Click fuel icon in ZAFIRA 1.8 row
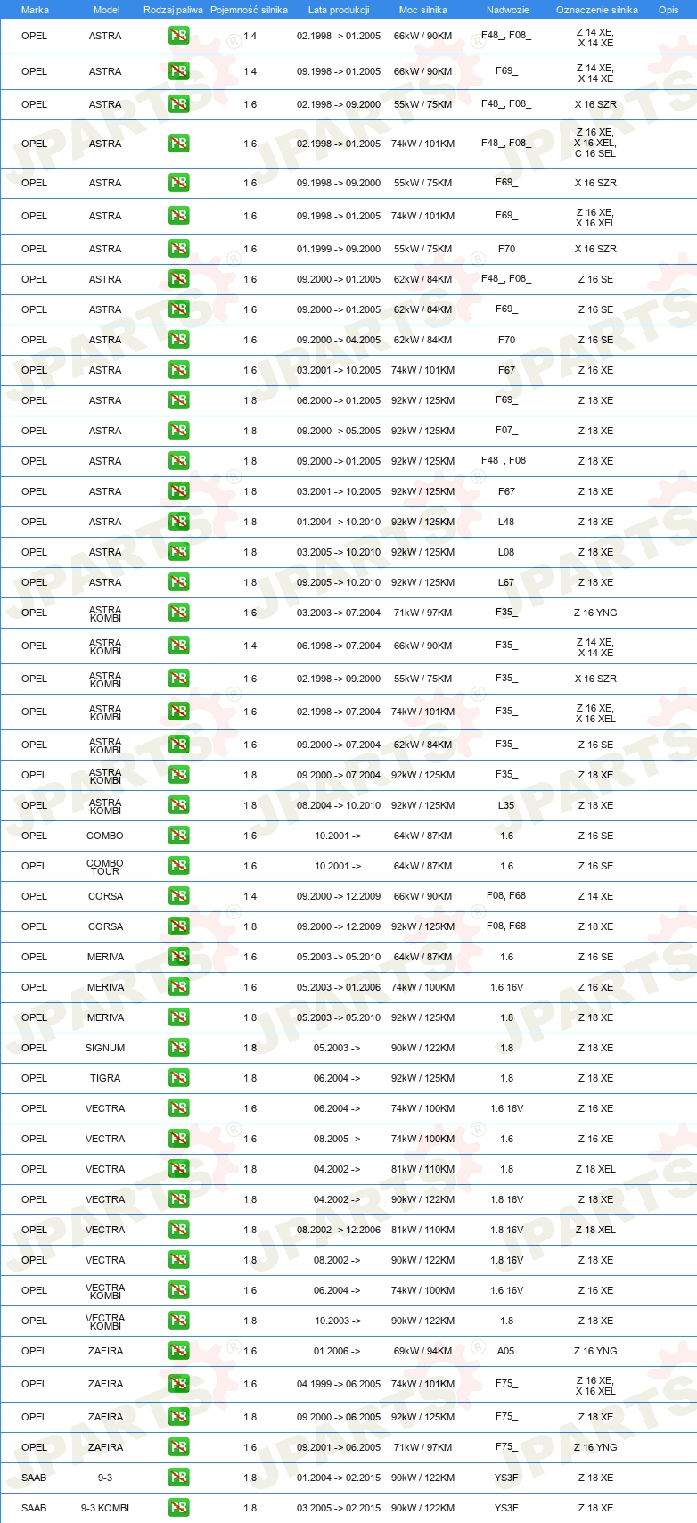 coord(178,1417)
